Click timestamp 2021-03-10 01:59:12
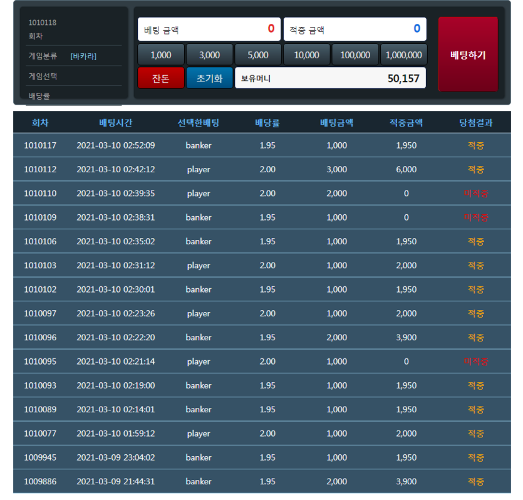 116,434
